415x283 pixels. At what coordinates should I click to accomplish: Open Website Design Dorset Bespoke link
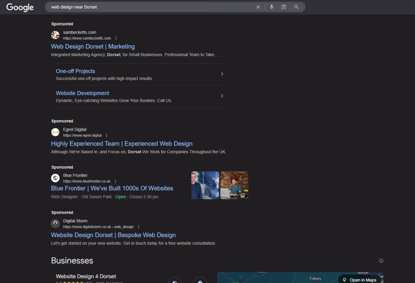point(113,235)
